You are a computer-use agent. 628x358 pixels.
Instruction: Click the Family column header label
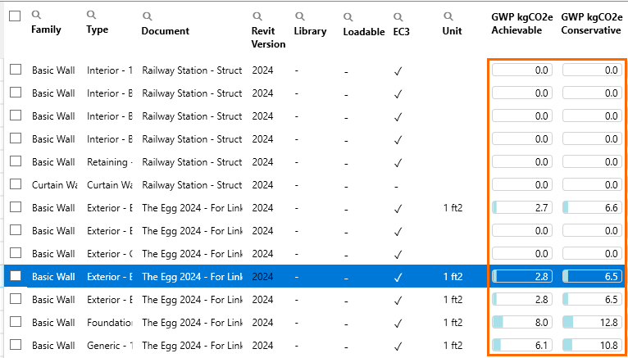(46, 29)
